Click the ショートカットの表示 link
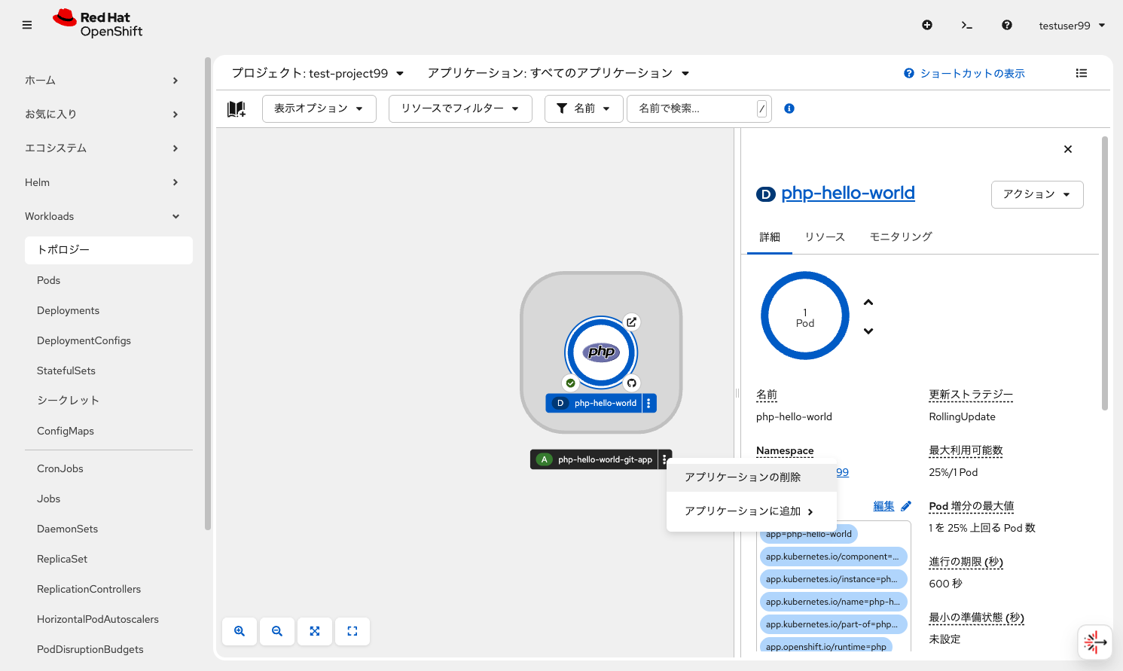Viewport: 1123px width, 671px height. pos(971,73)
